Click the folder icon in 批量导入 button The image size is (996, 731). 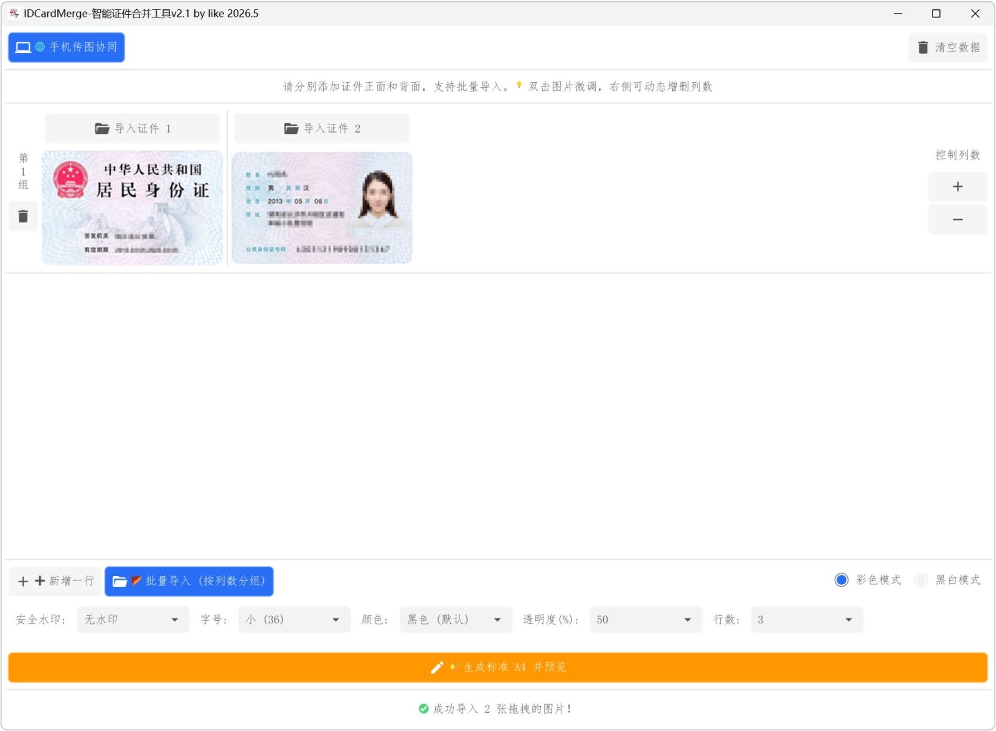120,581
